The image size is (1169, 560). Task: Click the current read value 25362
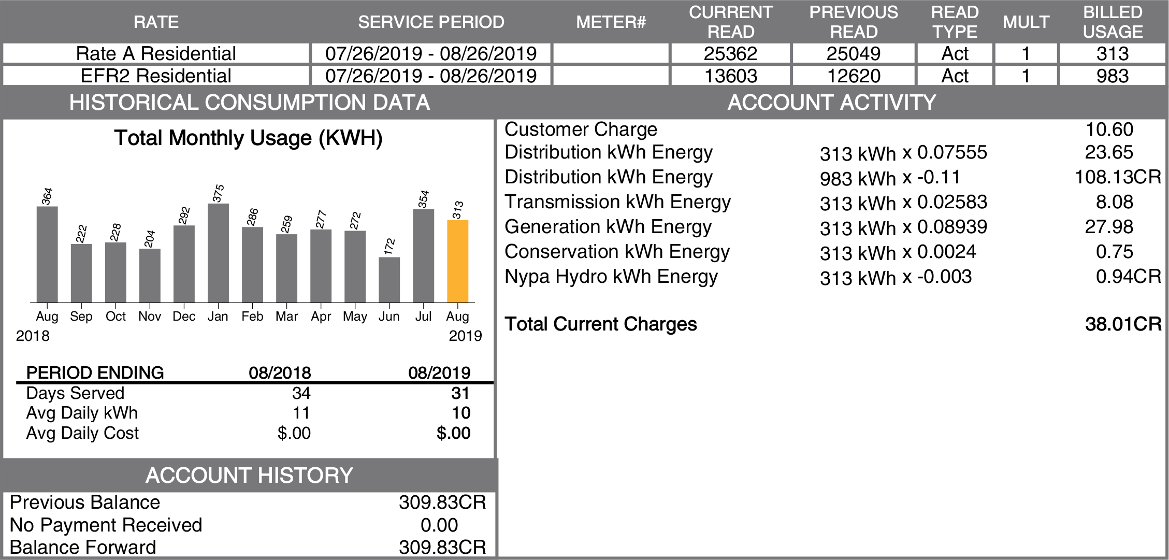(730, 54)
